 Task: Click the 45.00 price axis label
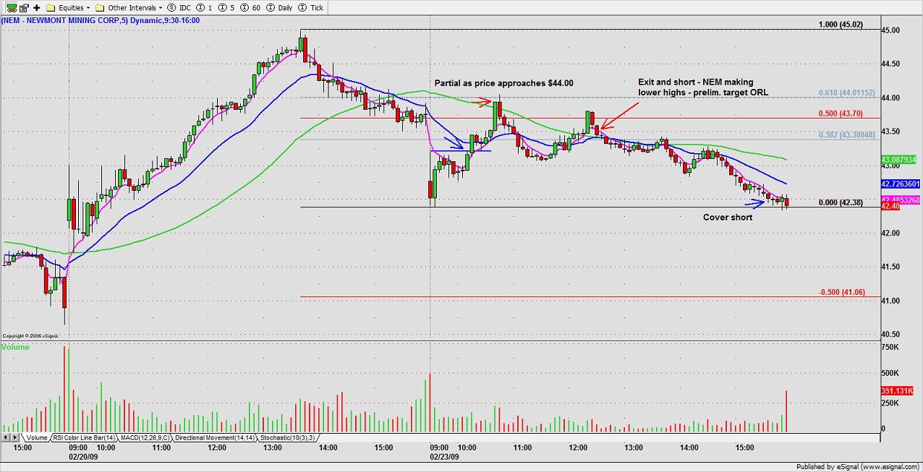[892, 30]
